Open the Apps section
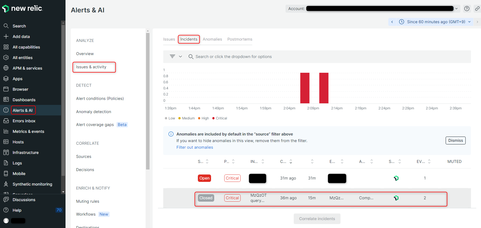 [x=17, y=79]
